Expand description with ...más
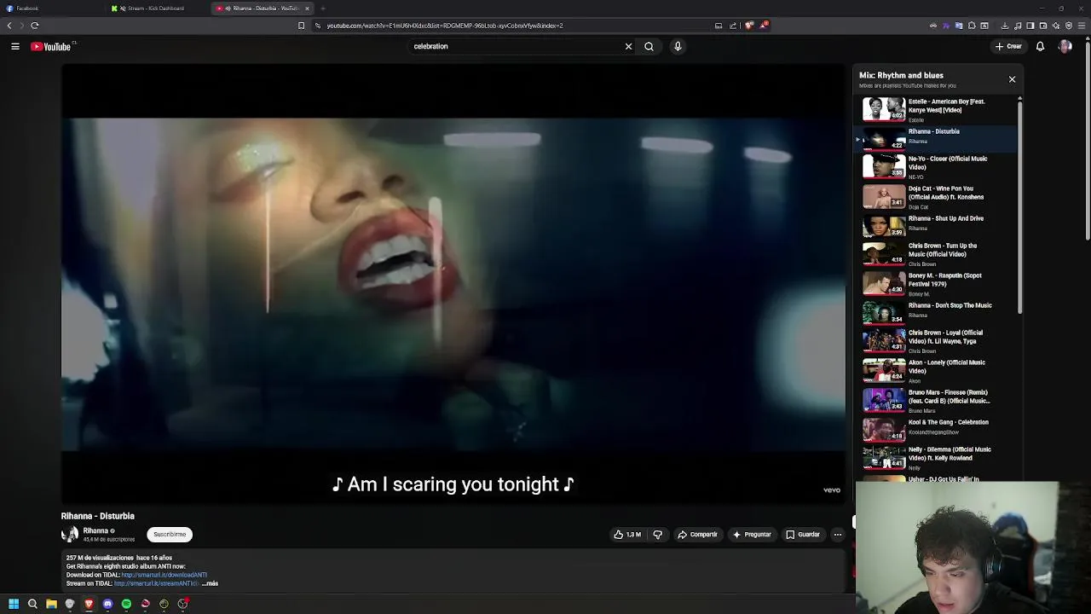 click(211, 583)
